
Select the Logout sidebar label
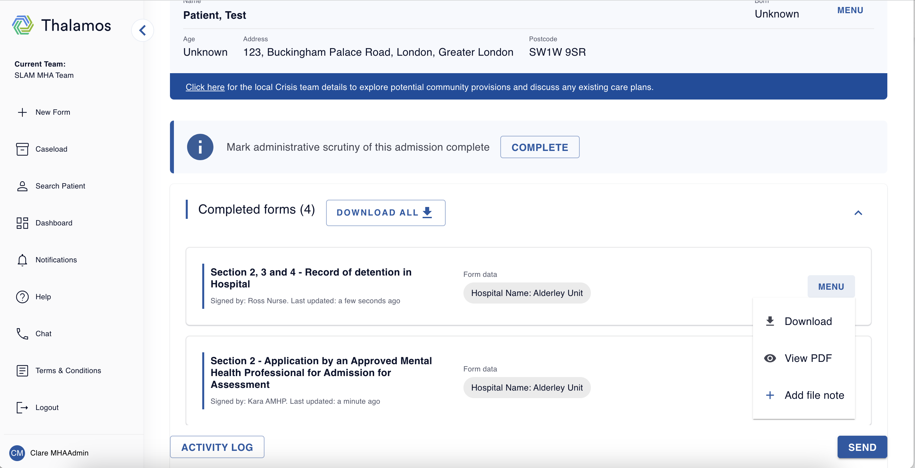[x=47, y=408]
